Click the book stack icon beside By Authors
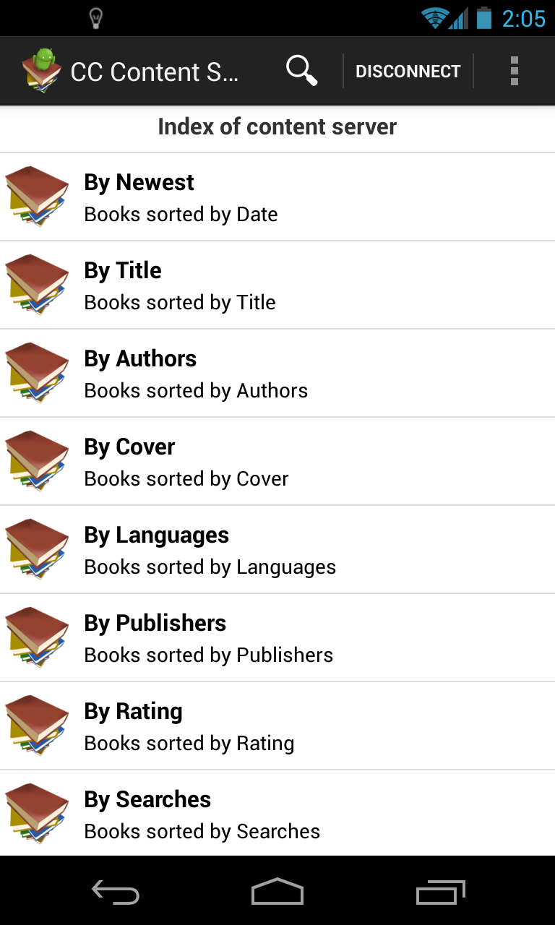 [37, 373]
